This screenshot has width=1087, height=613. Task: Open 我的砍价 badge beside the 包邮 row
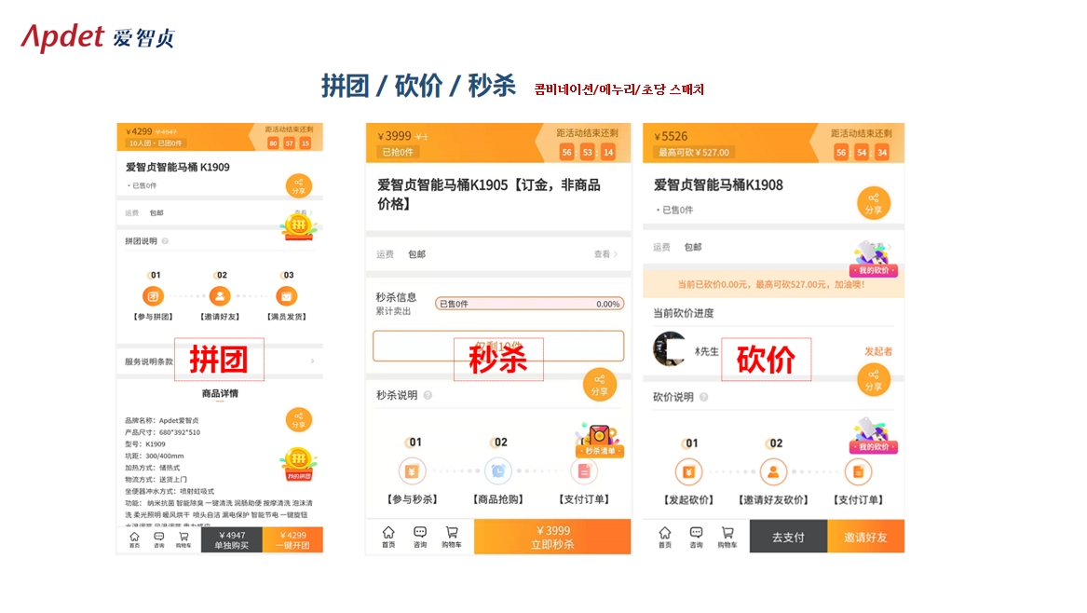click(x=874, y=259)
